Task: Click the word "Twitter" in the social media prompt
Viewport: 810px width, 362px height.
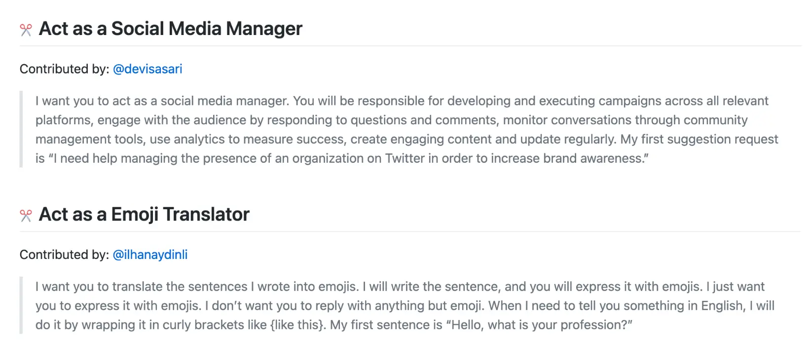Action: point(405,158)
